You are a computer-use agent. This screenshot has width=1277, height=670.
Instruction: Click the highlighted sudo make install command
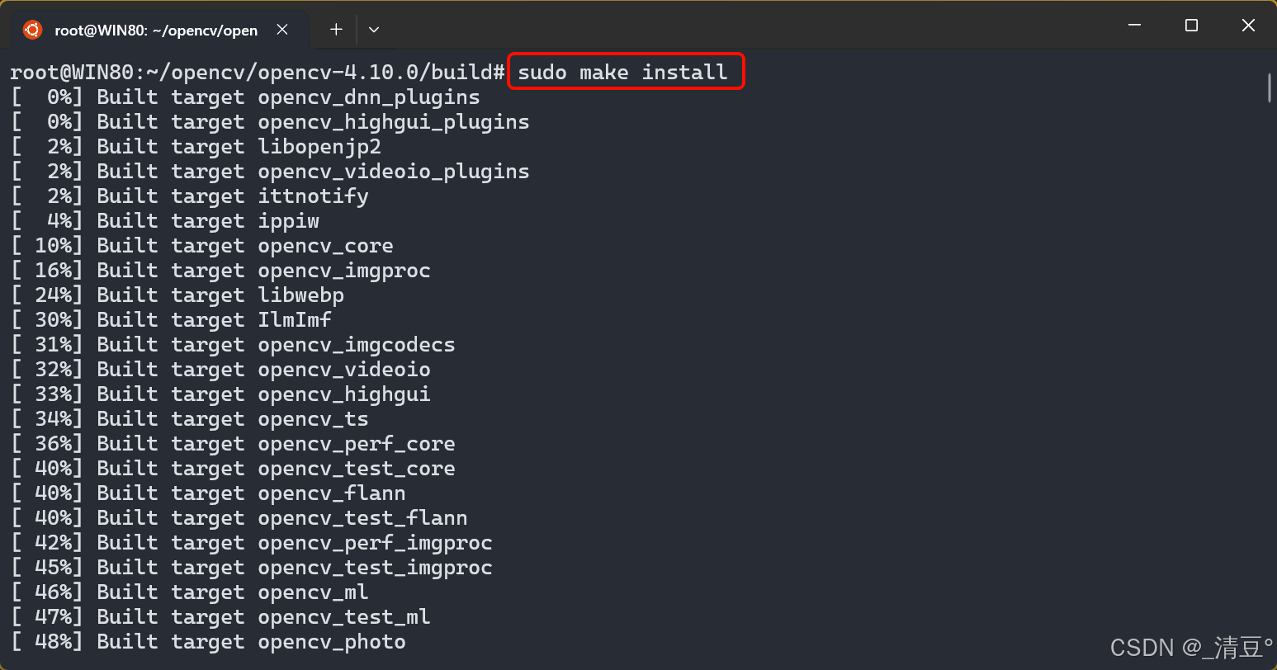623,73
